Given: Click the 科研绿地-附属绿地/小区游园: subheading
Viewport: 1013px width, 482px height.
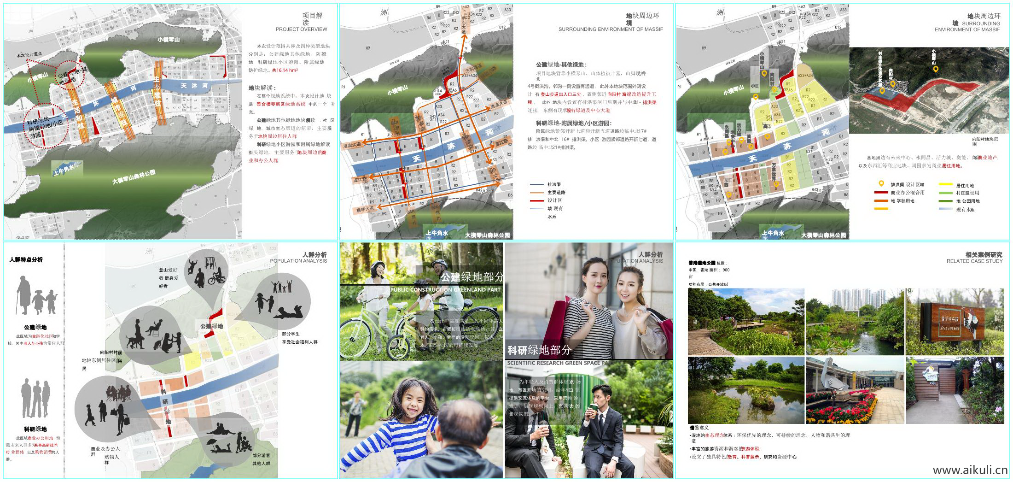Looking at the screenshot, I should click(x=573, y=123).
